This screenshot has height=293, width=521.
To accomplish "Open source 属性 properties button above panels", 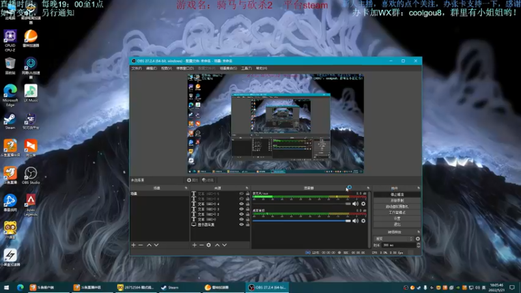I will (192, 180).
